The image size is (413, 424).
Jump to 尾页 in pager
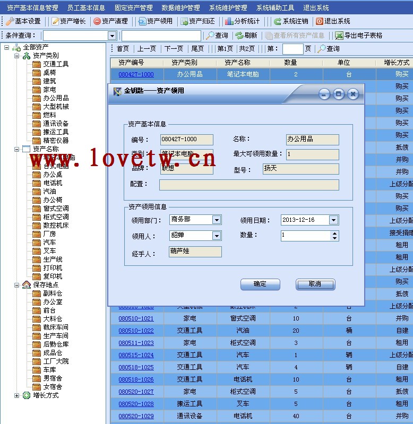(197, 49)
